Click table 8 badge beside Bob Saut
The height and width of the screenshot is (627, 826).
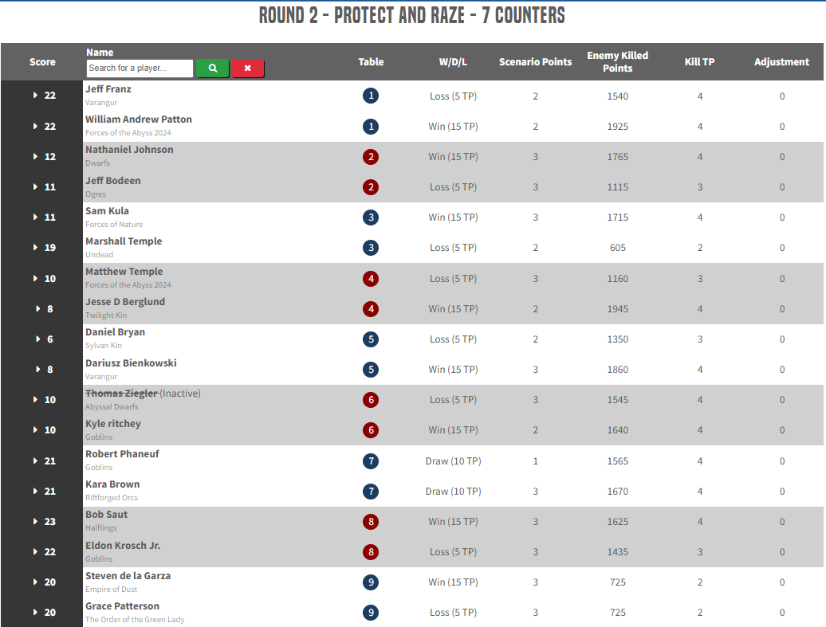(x=371, y=522)
